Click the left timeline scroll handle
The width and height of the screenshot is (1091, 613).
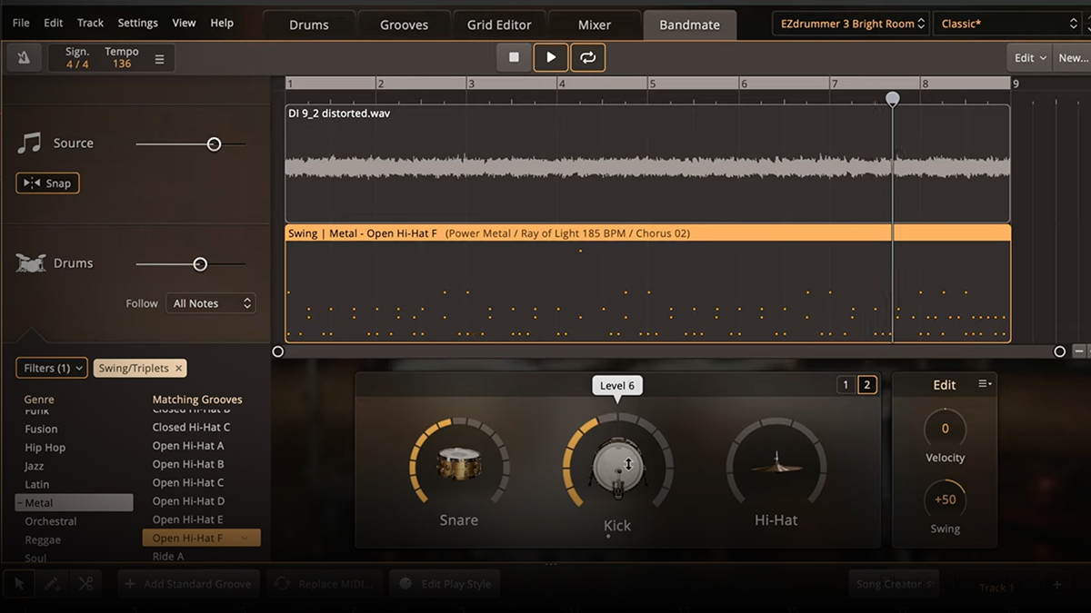278,351
